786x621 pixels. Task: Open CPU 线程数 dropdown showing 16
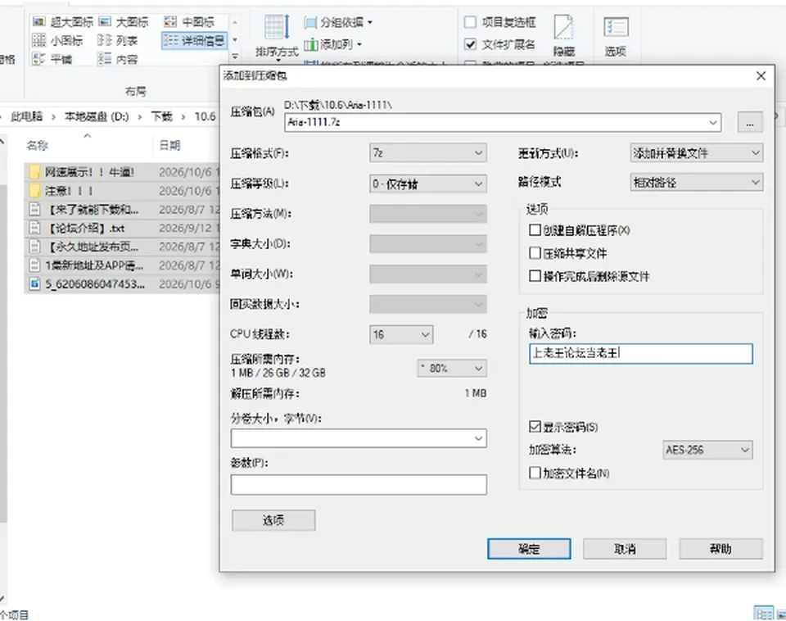[401, 334]
